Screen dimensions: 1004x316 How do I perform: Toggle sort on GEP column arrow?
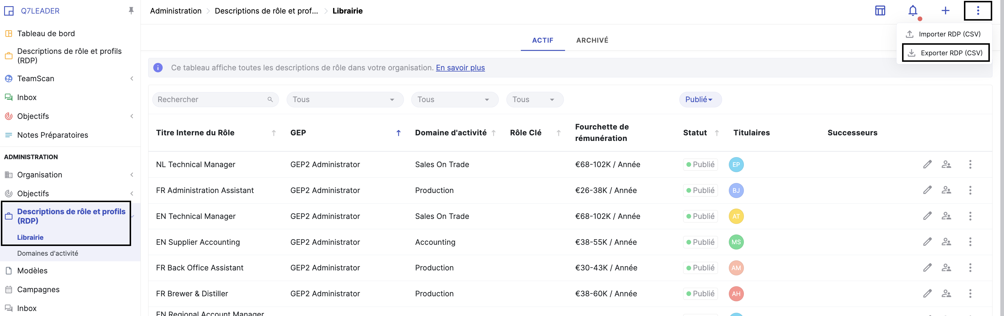398,133
